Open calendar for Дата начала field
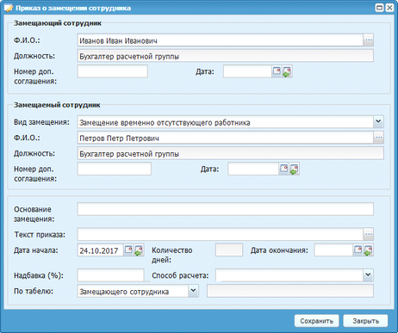This screenshot has height=333, width=398. coord(128,250)
